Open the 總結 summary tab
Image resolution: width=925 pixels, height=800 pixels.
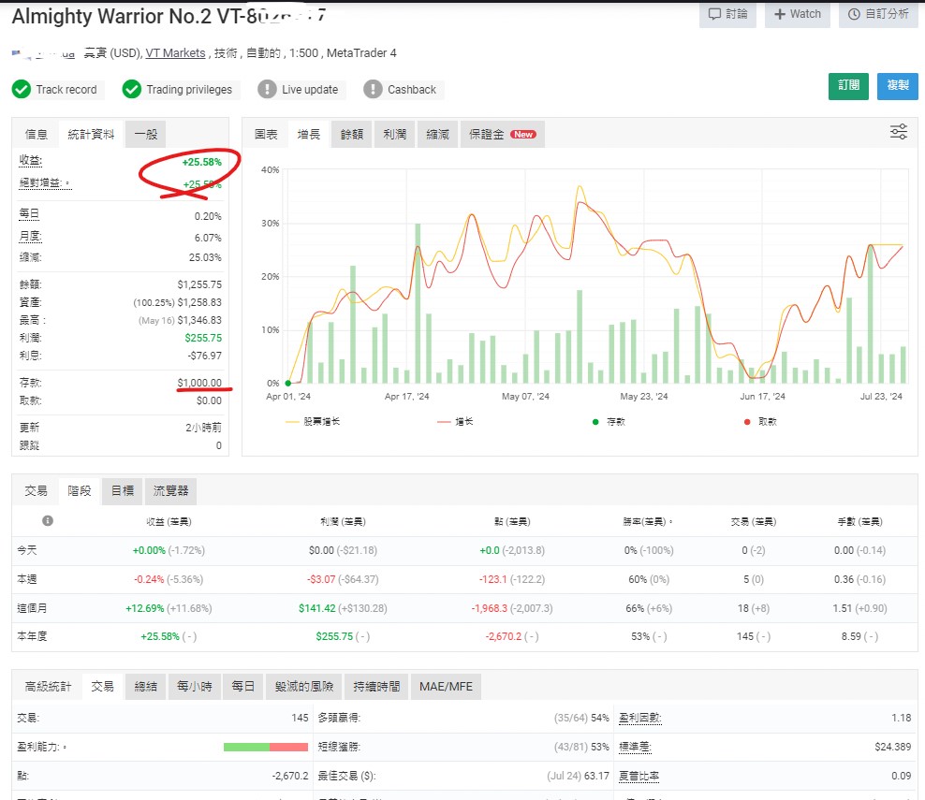click(146, 686)
